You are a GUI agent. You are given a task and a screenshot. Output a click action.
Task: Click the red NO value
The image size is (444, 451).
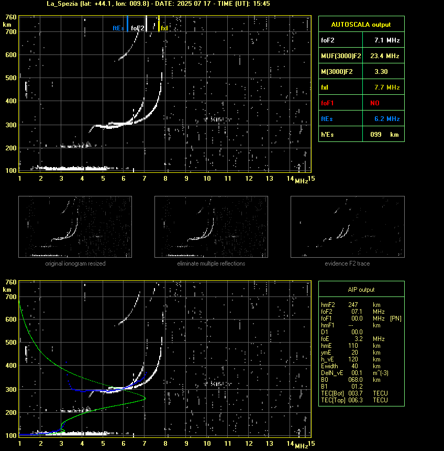click(x=375, y=103)
